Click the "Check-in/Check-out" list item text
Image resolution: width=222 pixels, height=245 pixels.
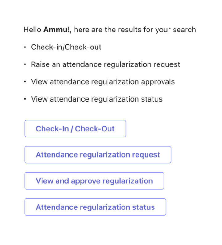point(66,47)
